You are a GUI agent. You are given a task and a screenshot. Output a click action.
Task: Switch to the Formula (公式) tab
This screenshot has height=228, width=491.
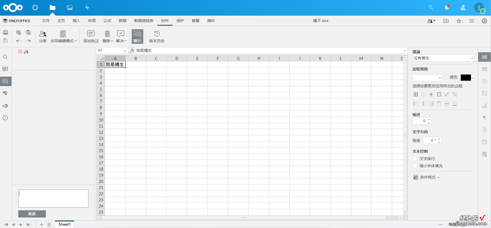point(107,21)
